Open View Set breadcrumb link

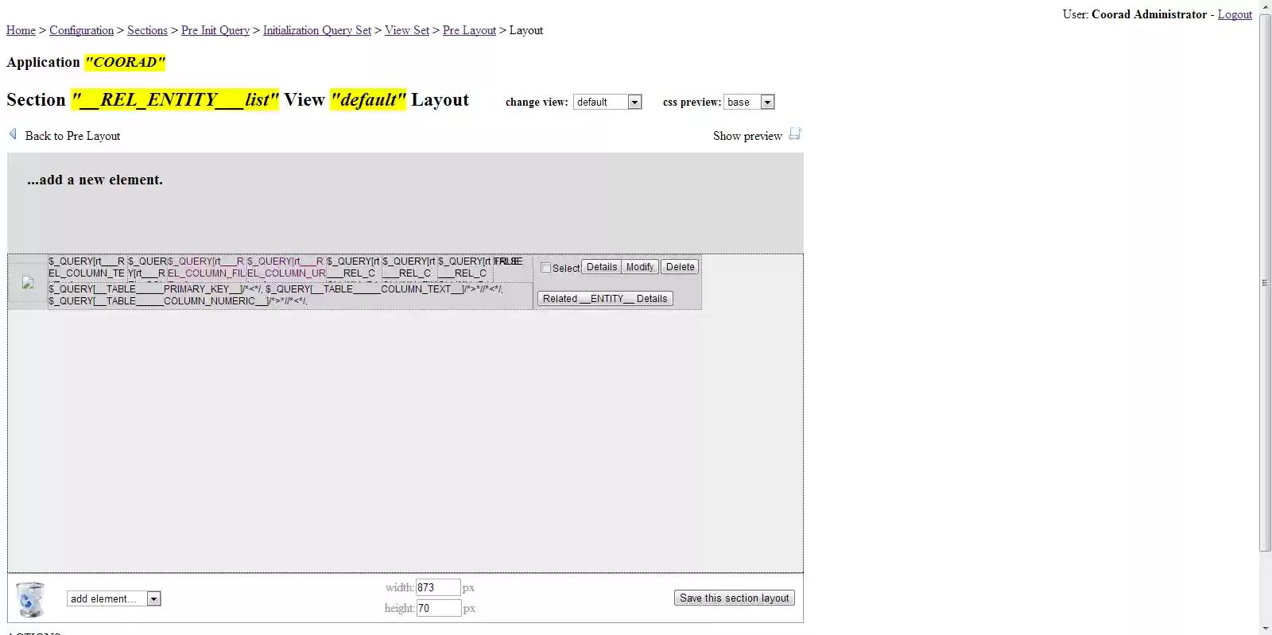407,30
